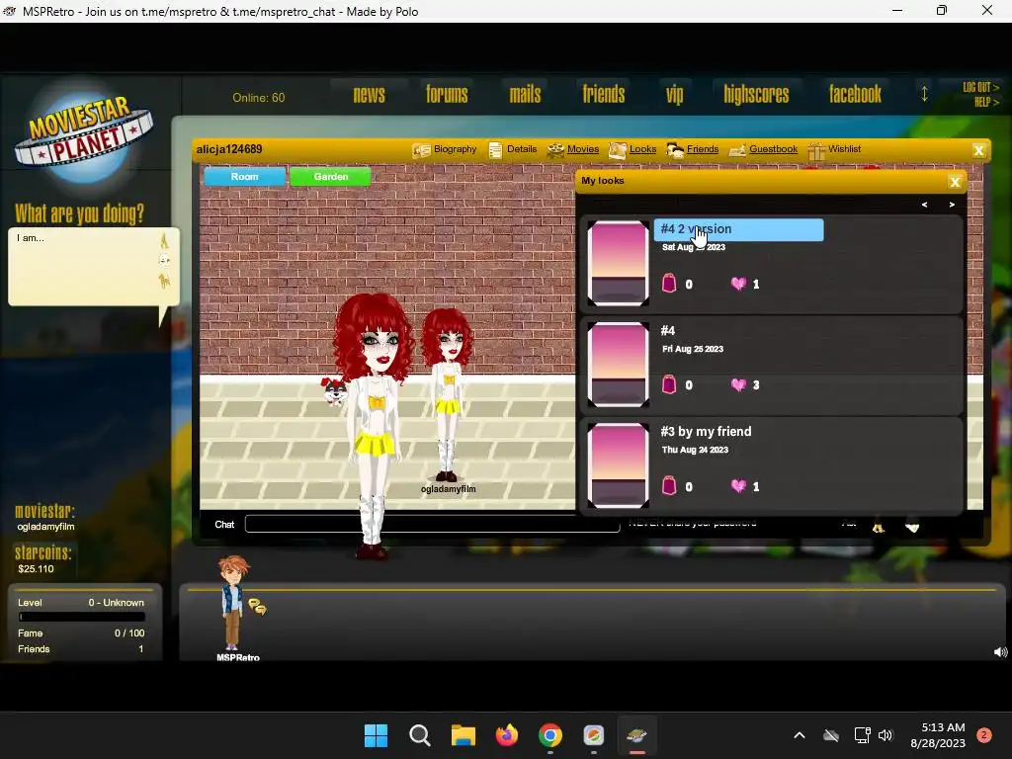Screen dimensions: 1012x759
Task: Click heart icon on '#3 by my friend'
Action: (738, 486)
